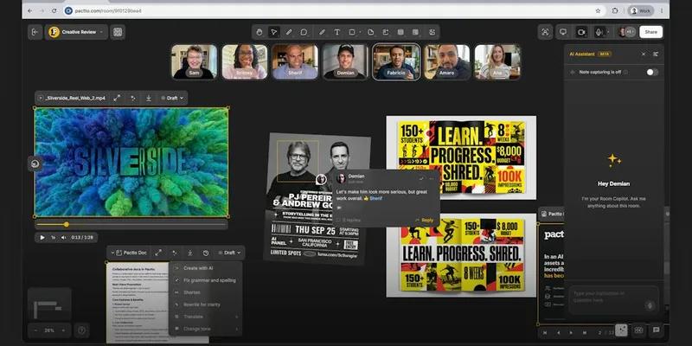The width and height of the screenshot is (692, 346).
Task: Click the upload file tool icon
Action: pos(385,32)
